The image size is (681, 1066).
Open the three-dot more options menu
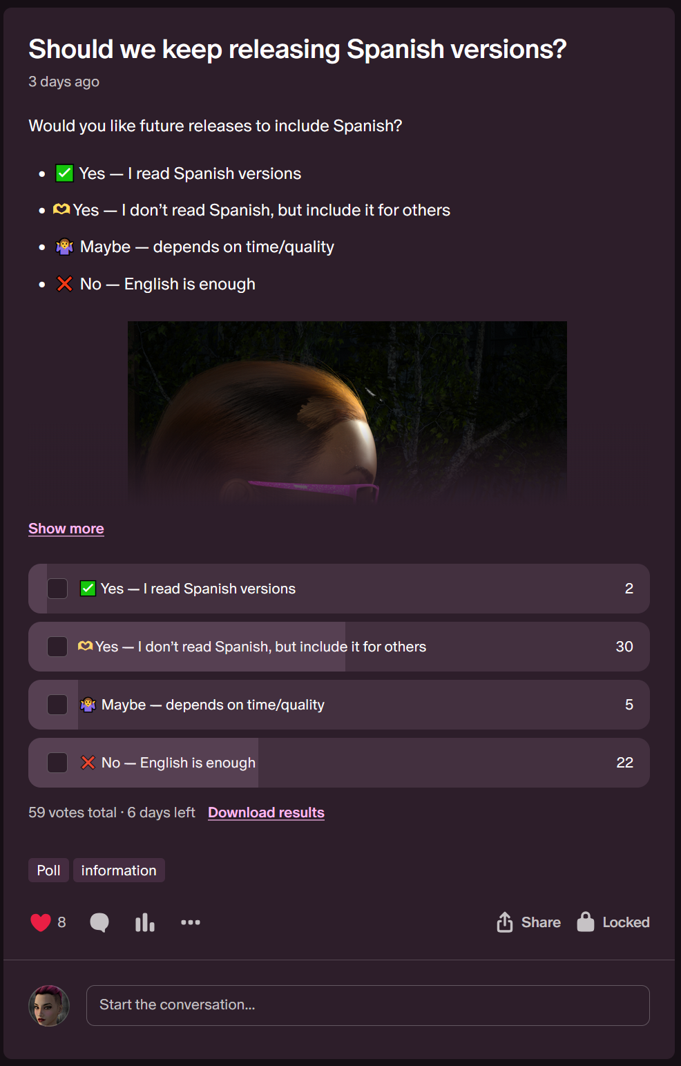click(x=191, y=922)
